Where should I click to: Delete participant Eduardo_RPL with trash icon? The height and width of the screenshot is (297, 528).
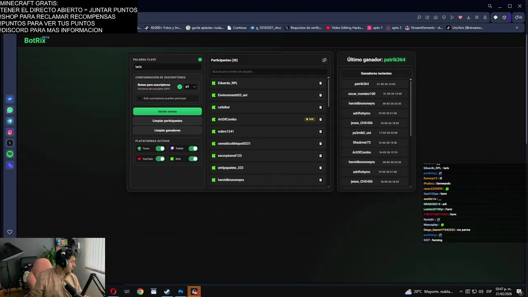coord(321,83)
